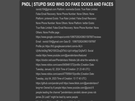
Task: Open the Roblox profile URL created January 2024
Action: (58, 65)
